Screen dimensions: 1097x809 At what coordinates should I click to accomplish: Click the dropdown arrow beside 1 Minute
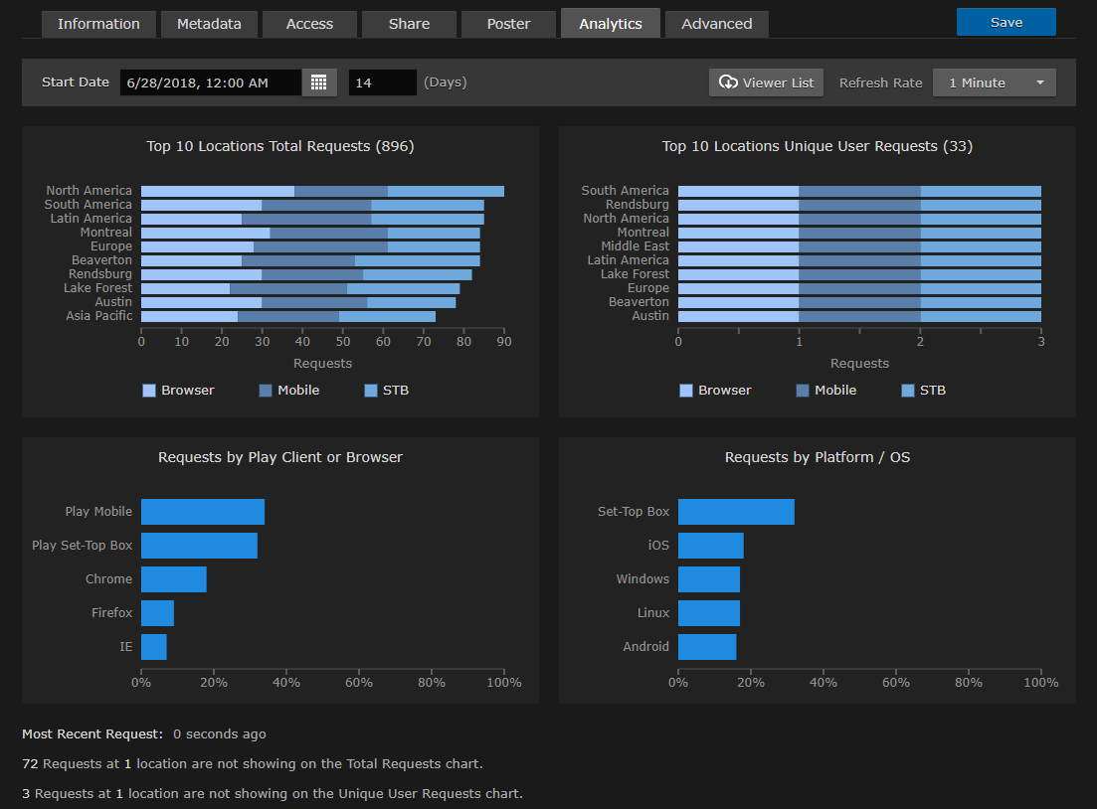(1040, 82)
